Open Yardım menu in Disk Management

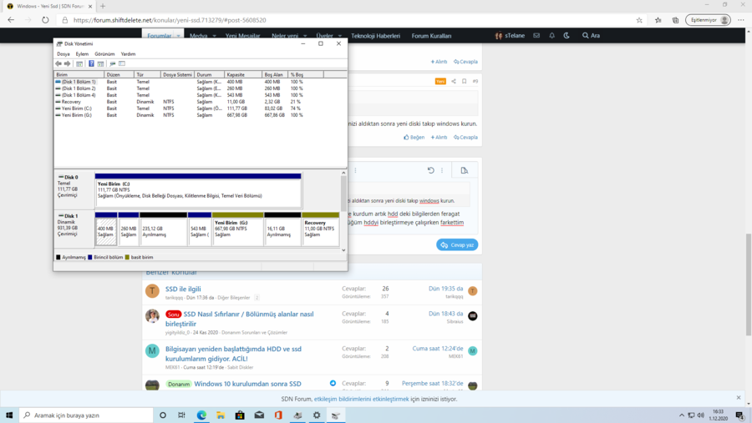coord(128,54)
